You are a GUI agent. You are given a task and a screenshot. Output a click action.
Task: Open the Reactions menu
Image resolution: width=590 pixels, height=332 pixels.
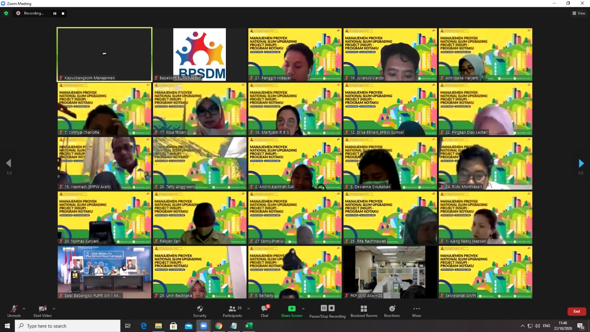coord(392,311)
